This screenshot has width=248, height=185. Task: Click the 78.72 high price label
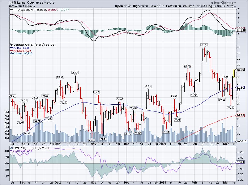120,99
